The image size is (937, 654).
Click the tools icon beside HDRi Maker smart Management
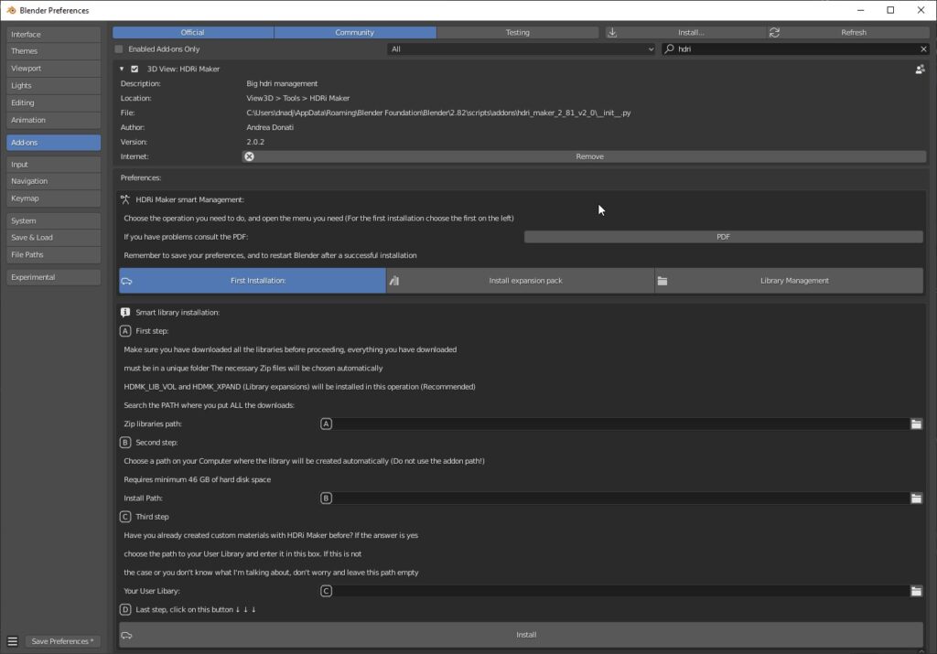point(124,199)
